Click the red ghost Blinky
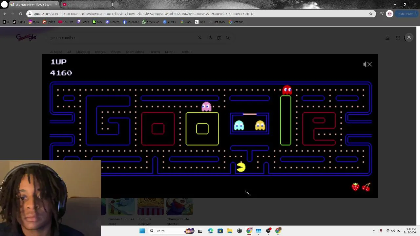This screenshot has height=236, width=420. pyautogui.click(x=287, y=89)
